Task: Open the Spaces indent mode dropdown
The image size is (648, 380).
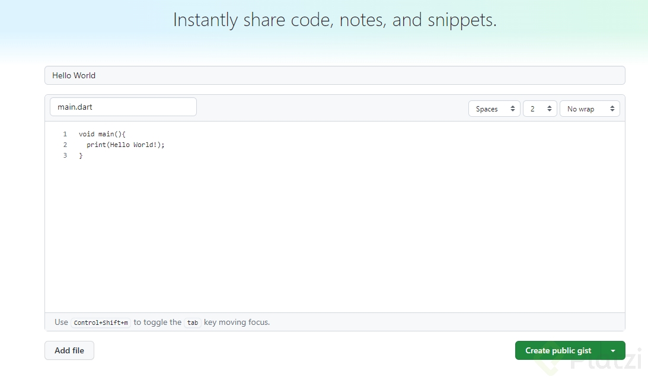Action: tap(494, 109)
